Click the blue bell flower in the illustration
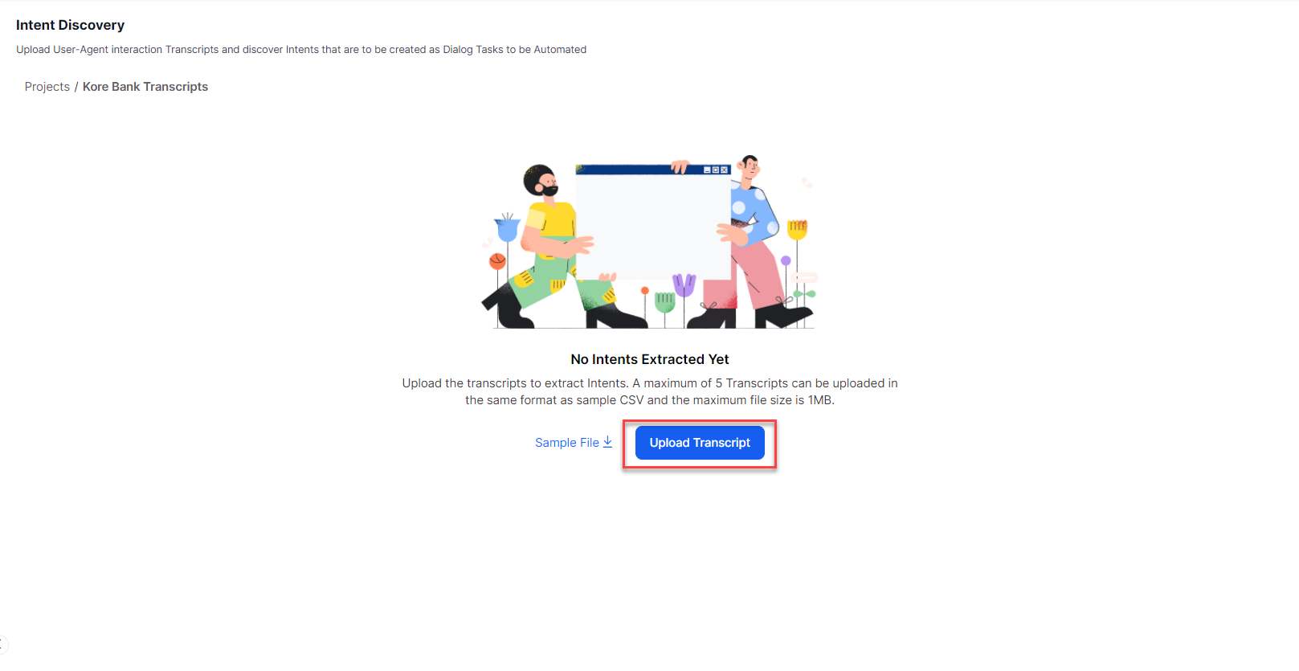This screenshot has height=671, width=1299. pos(507,228)
